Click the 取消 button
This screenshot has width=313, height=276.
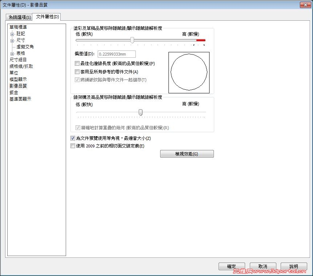[x=263, y=267]
